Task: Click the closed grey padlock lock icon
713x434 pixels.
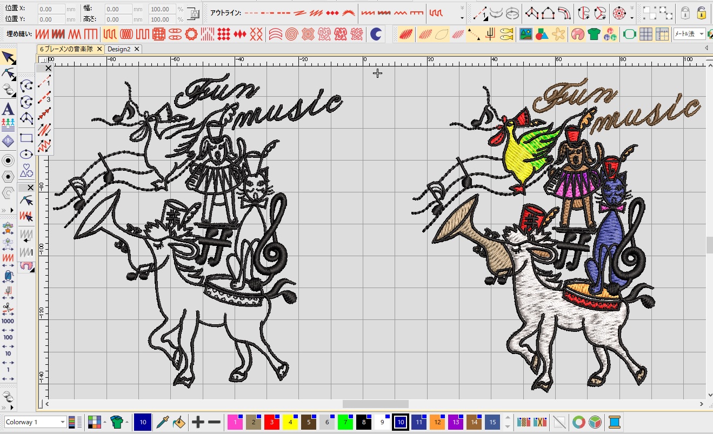Action: coord(685,12)
